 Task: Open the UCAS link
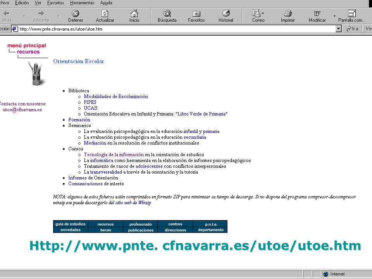(x=90, y=108)
